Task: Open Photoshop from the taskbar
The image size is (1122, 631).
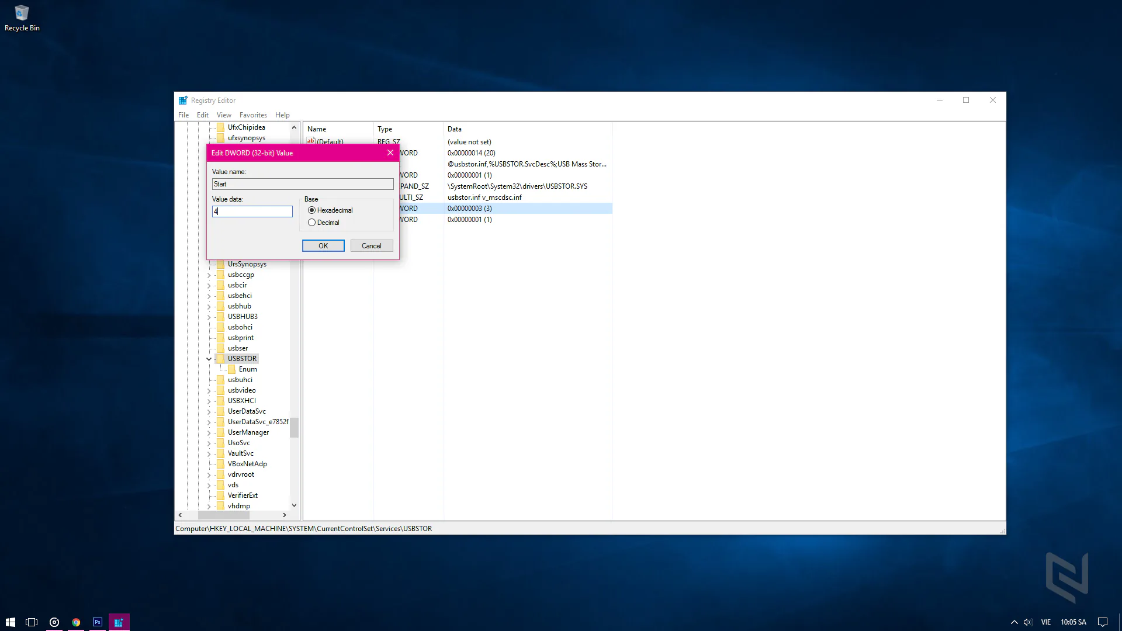Action: [98, 622]
